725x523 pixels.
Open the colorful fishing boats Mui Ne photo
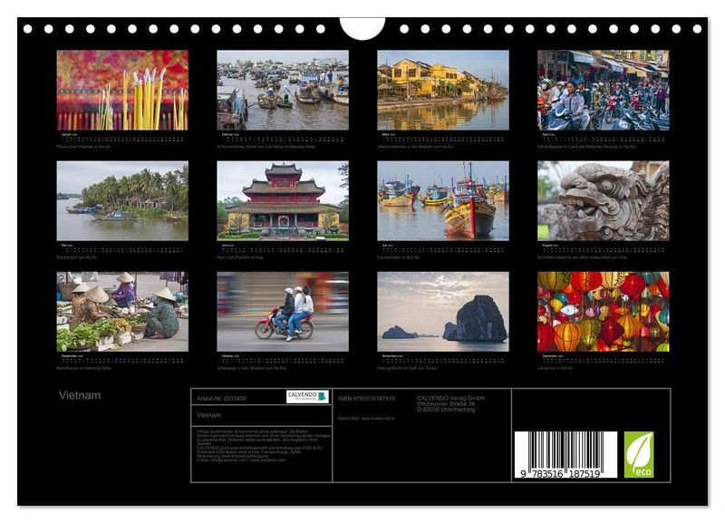443,200
